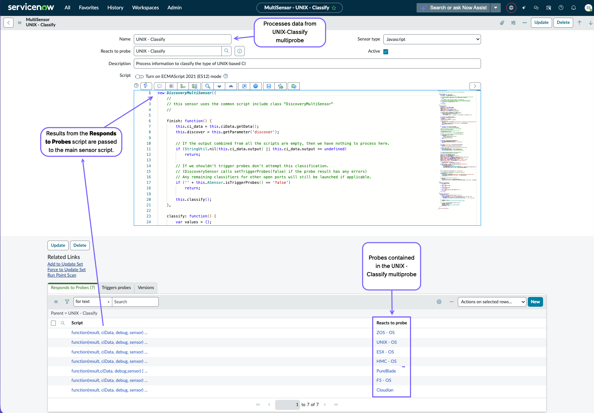This screenshot has height=413, width=594.
Task: Open the personalize form sliders icon
Action: tap(513, 23)
